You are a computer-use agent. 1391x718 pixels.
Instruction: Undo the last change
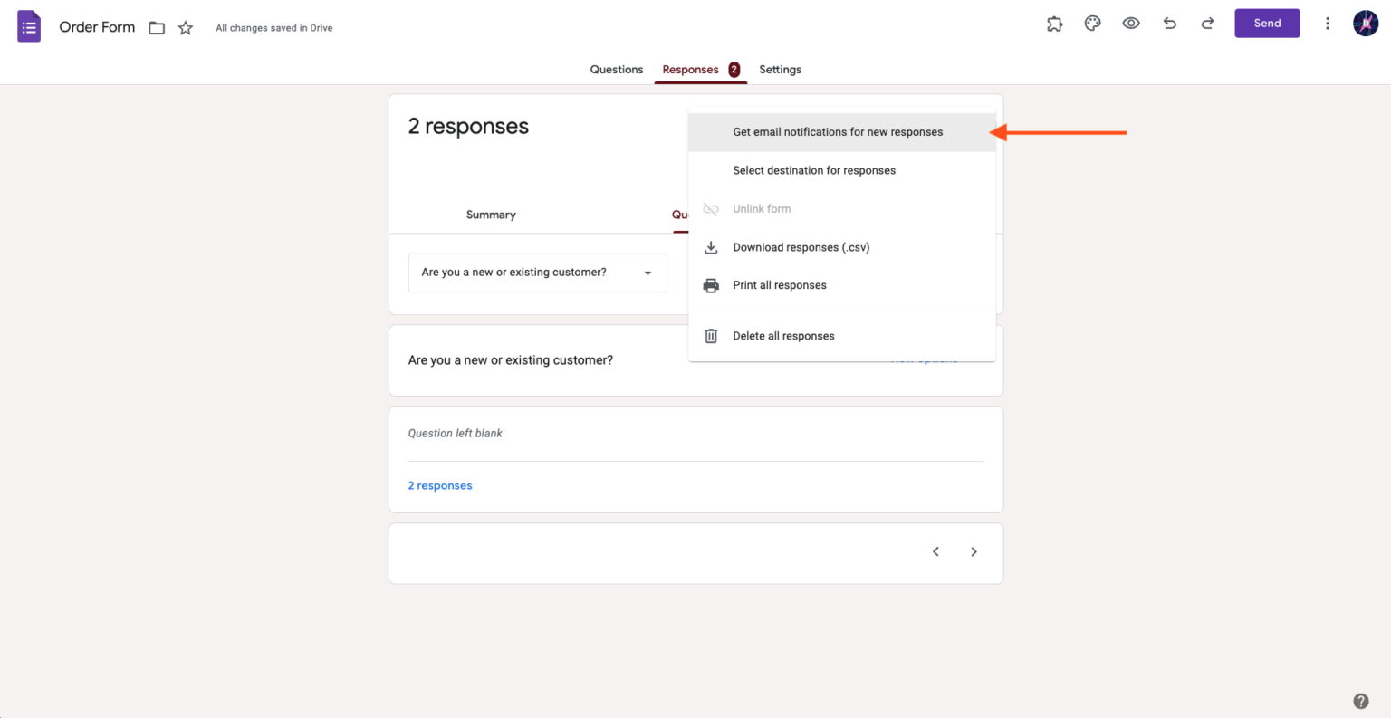coord(1169,24)
